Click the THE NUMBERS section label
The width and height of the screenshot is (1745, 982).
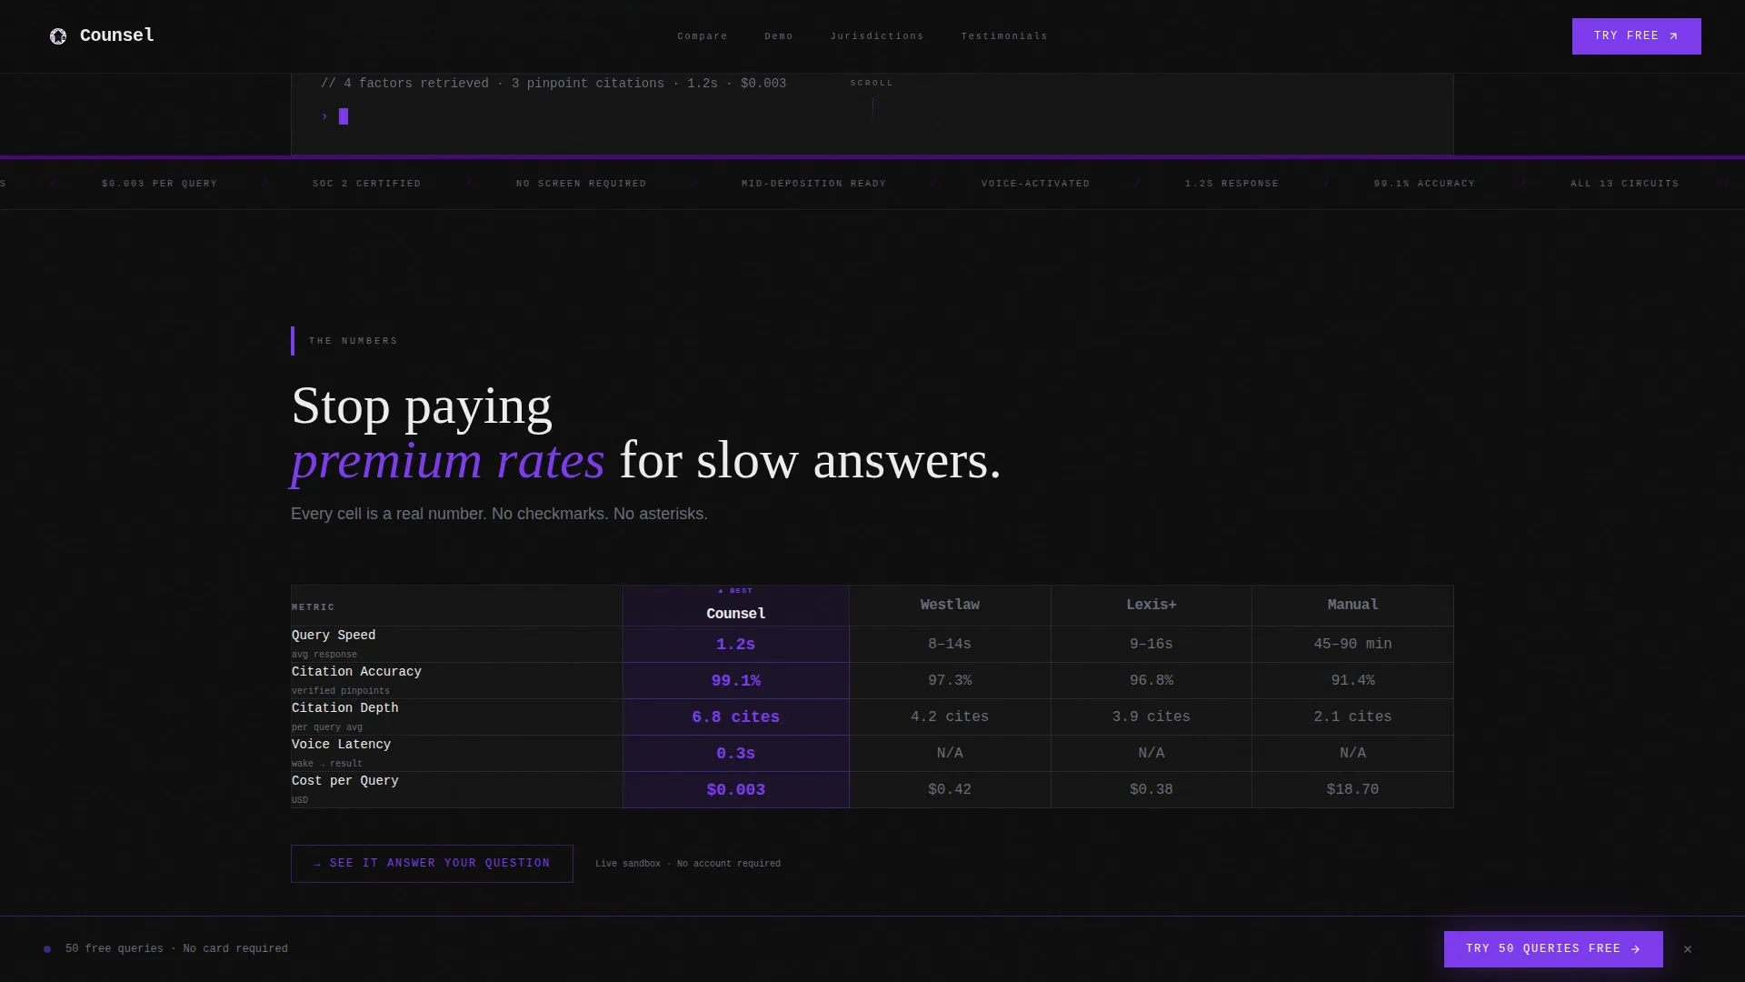tap(354, 341)
